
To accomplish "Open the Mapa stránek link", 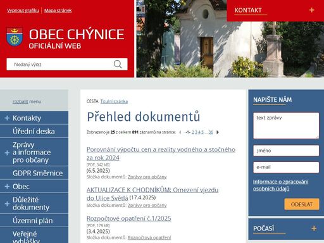I will 58,11.
